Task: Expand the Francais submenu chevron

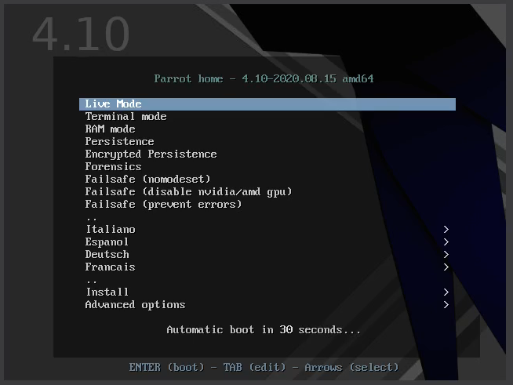Action: [446, 267]
